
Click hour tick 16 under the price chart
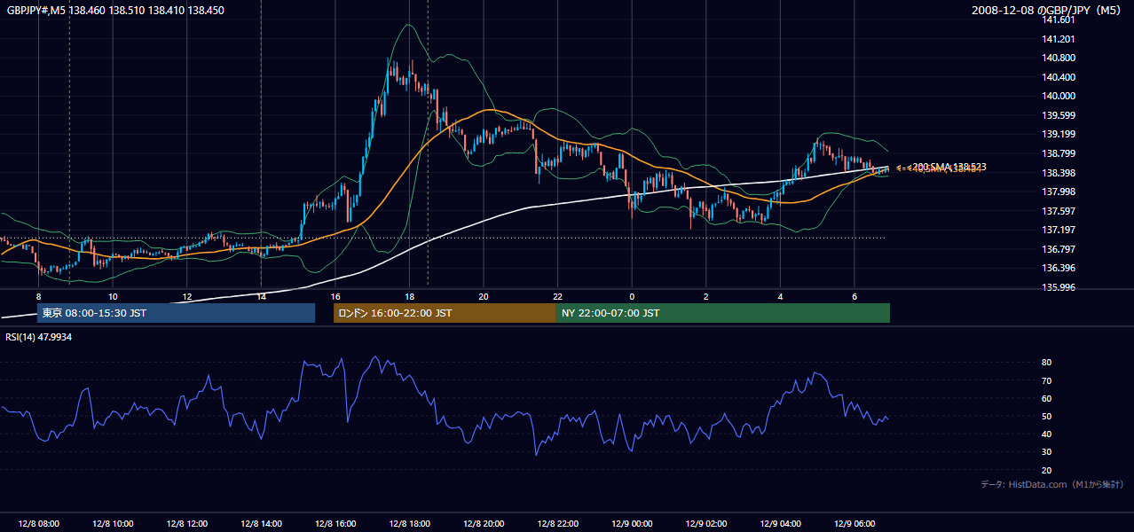pyautogui.click(x=335, y=296)
